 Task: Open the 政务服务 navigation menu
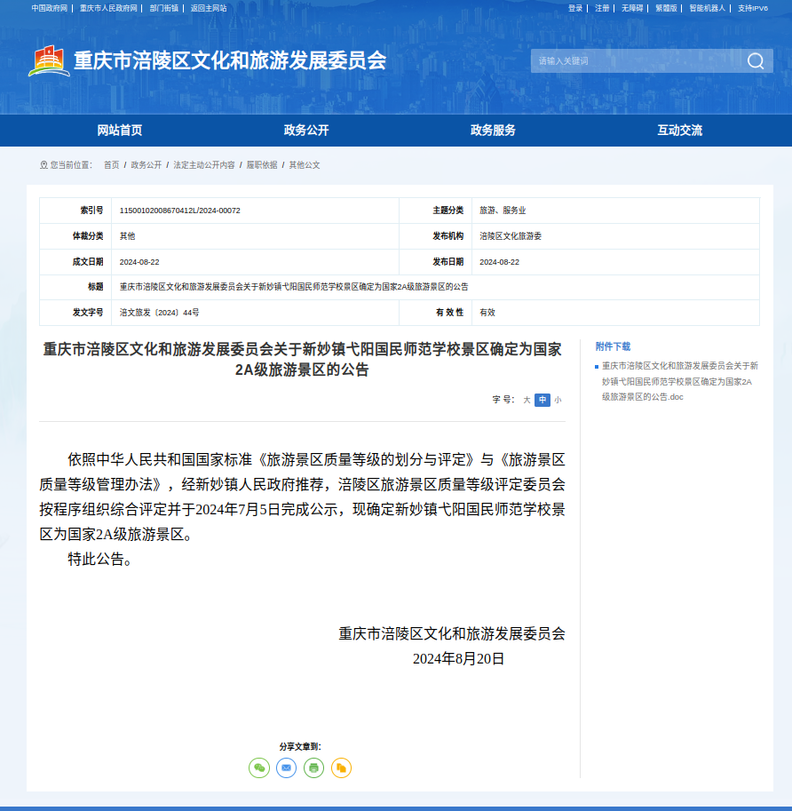[495, 130]
